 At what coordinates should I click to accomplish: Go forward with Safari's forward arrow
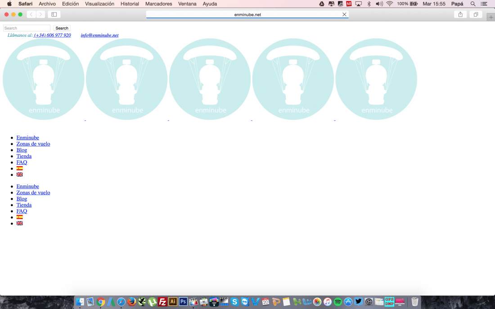click(40, 14)
